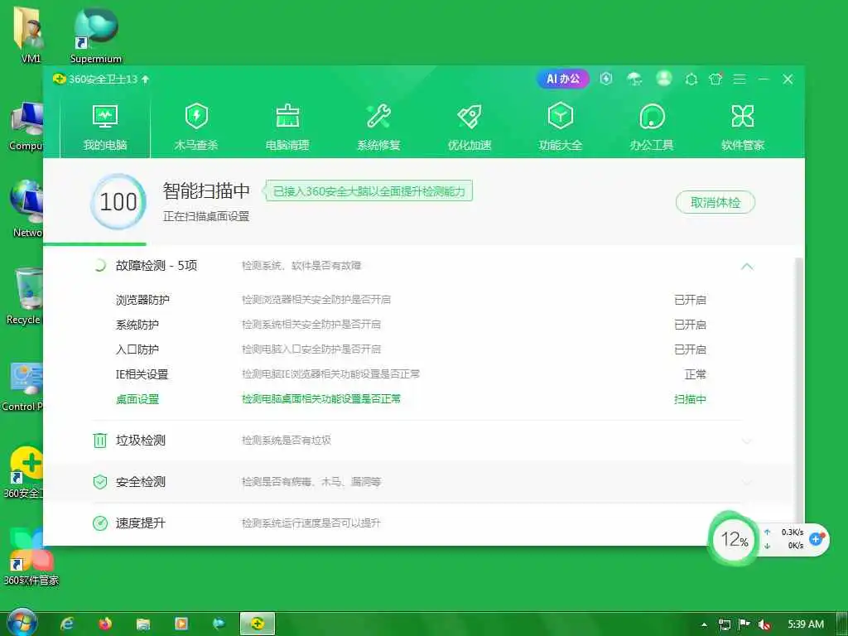
Task: Cancel the scan with 取消体检
Action: click(x=715, y=202)
